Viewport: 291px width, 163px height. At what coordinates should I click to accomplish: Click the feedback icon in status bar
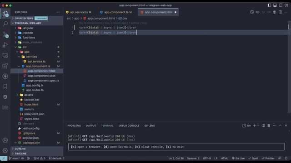click(280, 158)
